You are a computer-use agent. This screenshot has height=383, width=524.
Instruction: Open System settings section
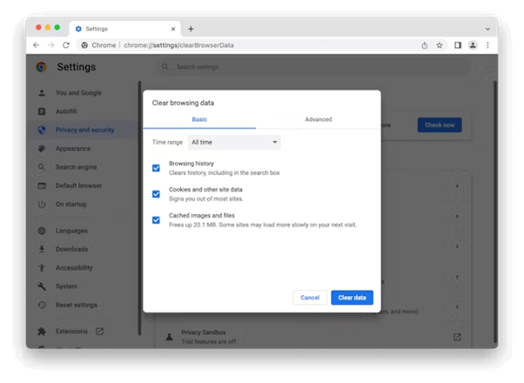coord(66,286)
